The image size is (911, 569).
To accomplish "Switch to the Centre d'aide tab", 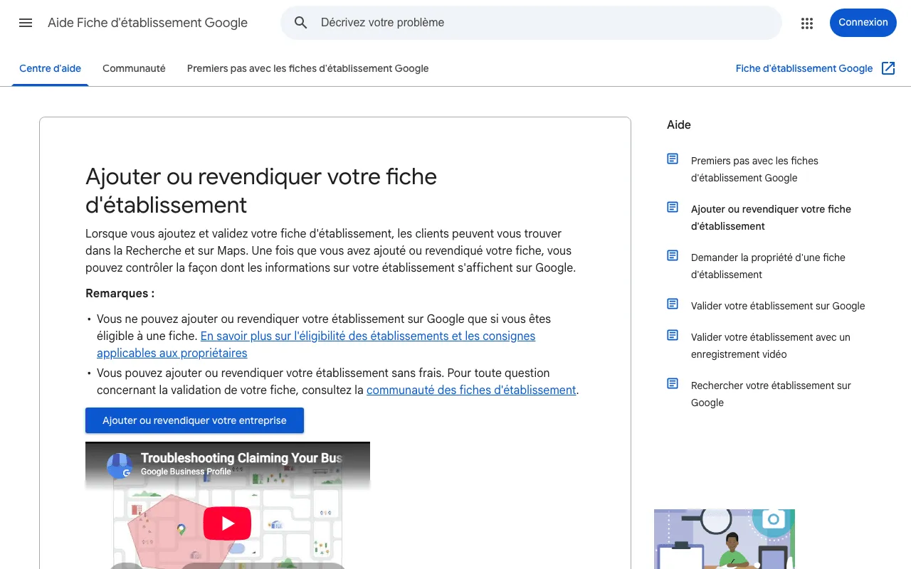I will click(51, 68).
